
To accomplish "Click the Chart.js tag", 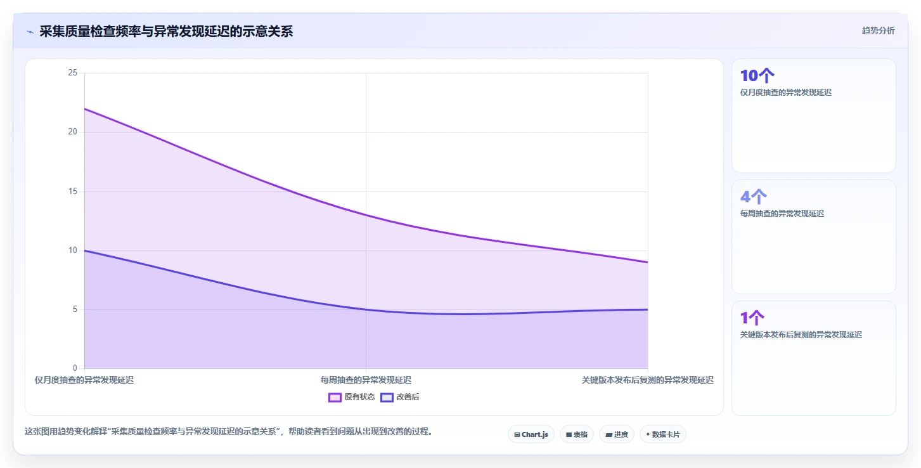I will tap(531, 434).
